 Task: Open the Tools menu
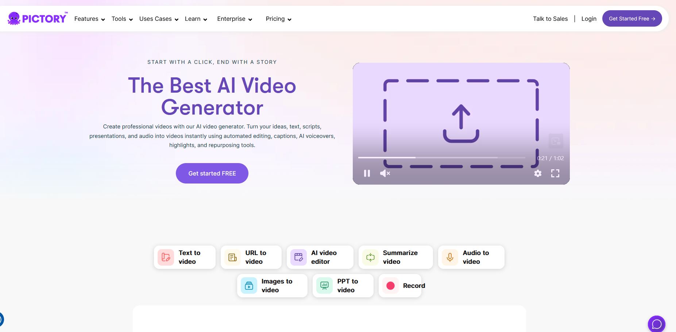pos(122,19)
